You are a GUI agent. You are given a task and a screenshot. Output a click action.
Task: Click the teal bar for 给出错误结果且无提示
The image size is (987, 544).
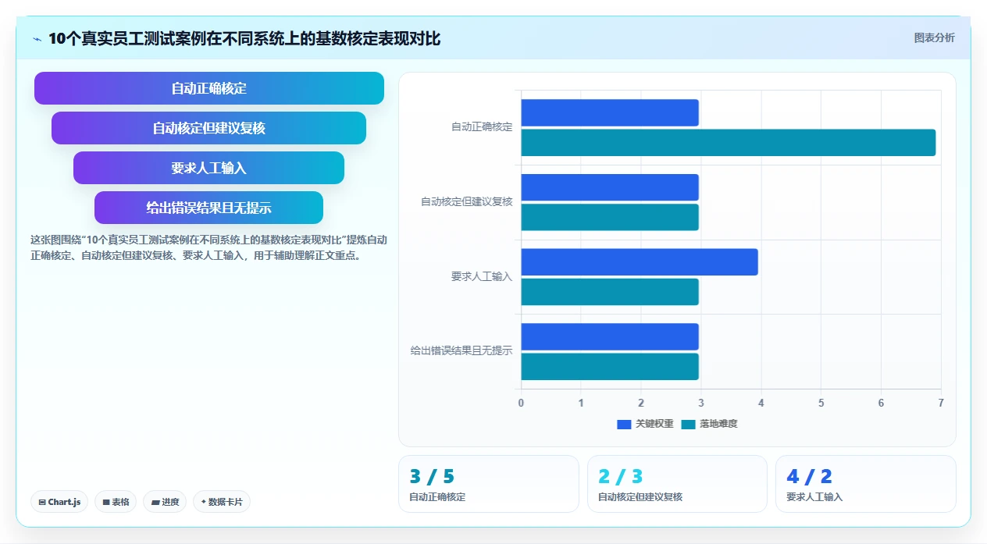(x=610, y=367)
